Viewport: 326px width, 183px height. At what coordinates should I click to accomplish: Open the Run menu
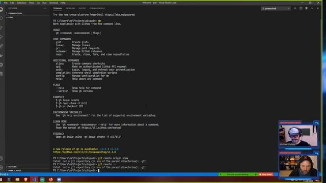(x=44, y=3)
